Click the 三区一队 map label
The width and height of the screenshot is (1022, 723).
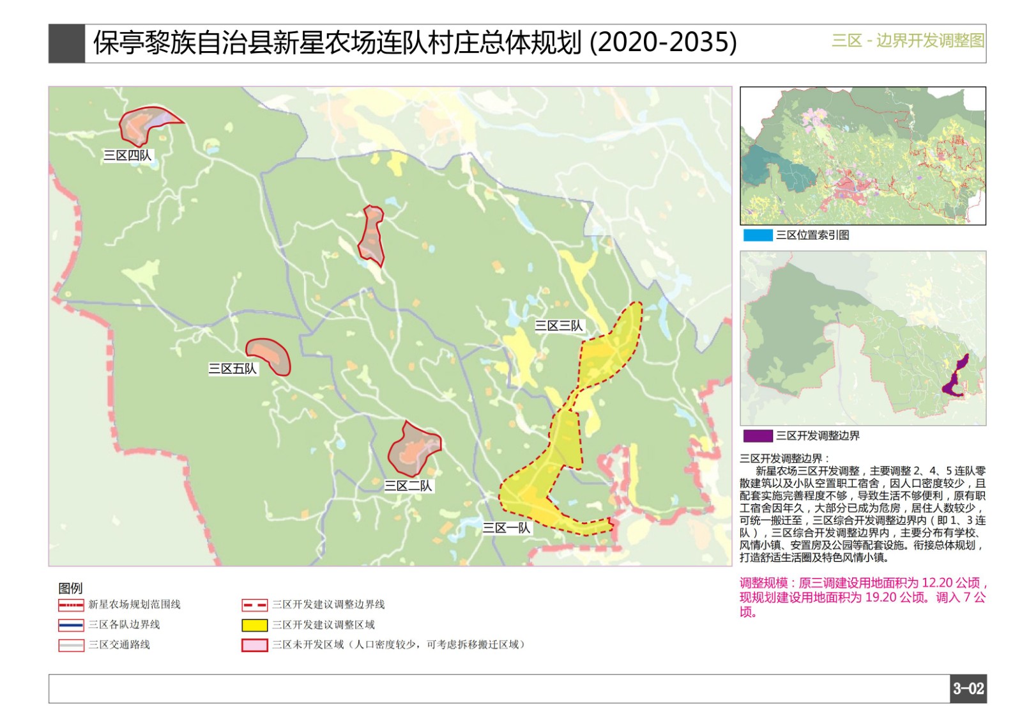(507, 528)
